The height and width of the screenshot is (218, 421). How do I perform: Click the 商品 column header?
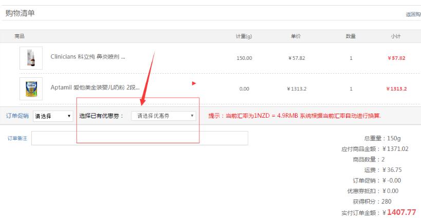tap(20, 36)
